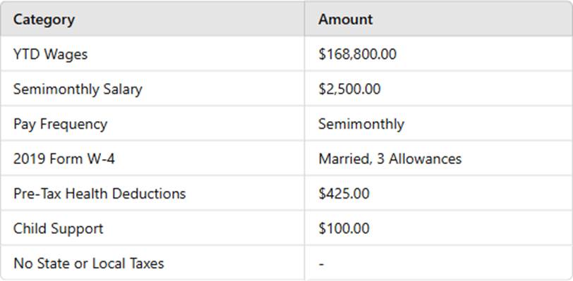The image size is (573, 281).
Task: Select the Pay Frequency label cell
Action: coord(60,125)
